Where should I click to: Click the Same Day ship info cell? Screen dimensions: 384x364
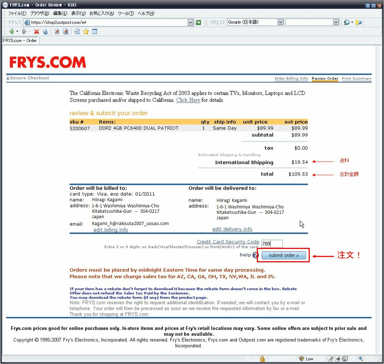[225, 128]
